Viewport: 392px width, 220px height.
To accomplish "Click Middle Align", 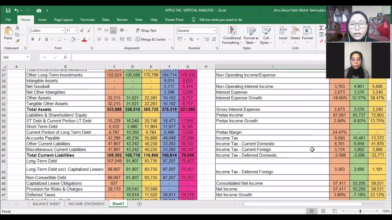I will pyautogui.click(x=106, y=30).
